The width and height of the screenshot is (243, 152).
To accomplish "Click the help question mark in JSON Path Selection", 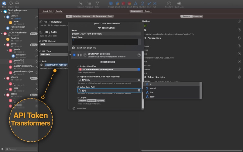I will point(139,55).
